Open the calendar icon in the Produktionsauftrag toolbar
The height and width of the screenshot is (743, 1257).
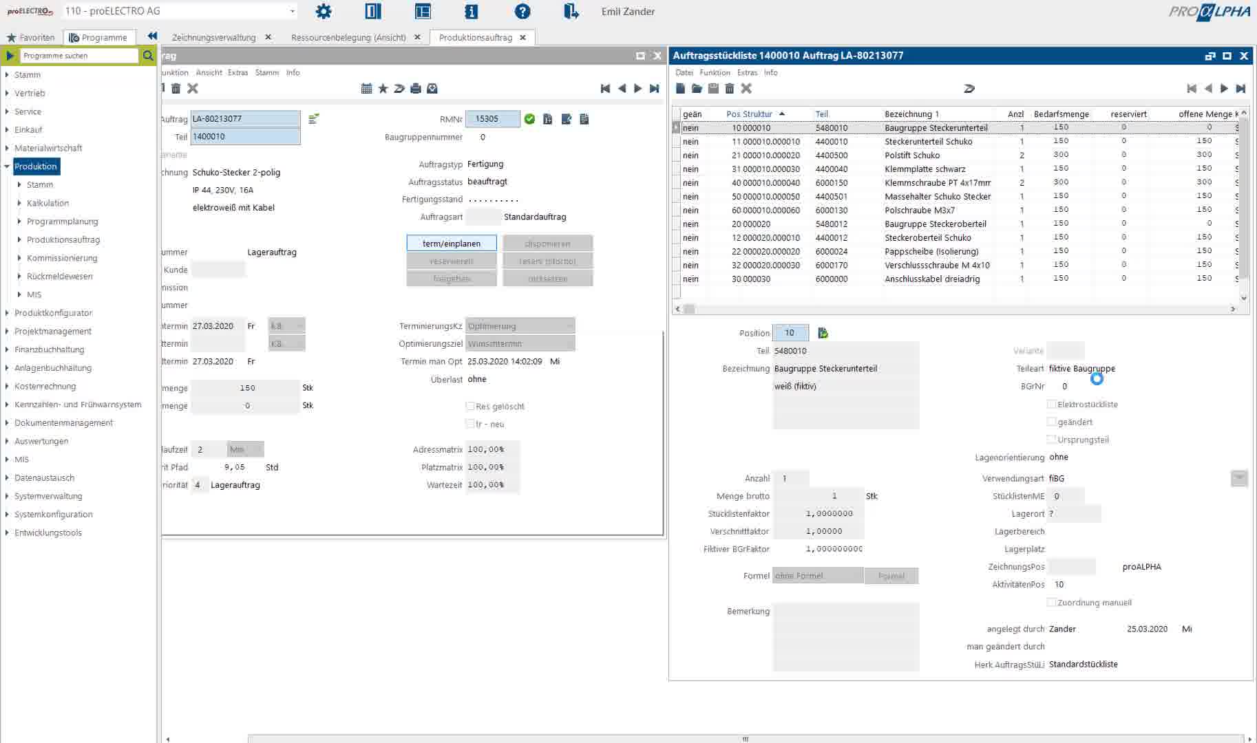click(x=367, y=88)
